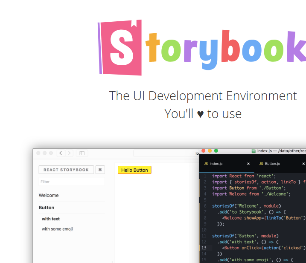Image resolution: width=306 pixels, height=263 pixels.
Task: Click storiesOf('Welcome', module) code line
Action: tap(247, 206)
